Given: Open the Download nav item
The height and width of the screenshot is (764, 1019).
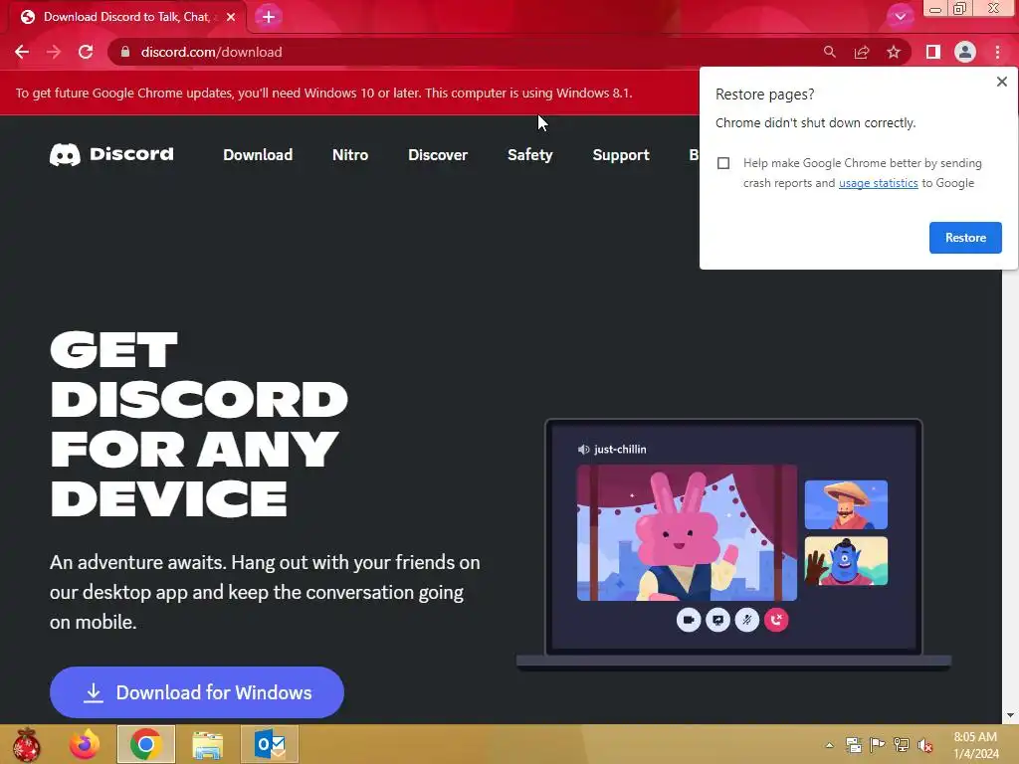Looking at the screenshot, I should click(258, 154).
